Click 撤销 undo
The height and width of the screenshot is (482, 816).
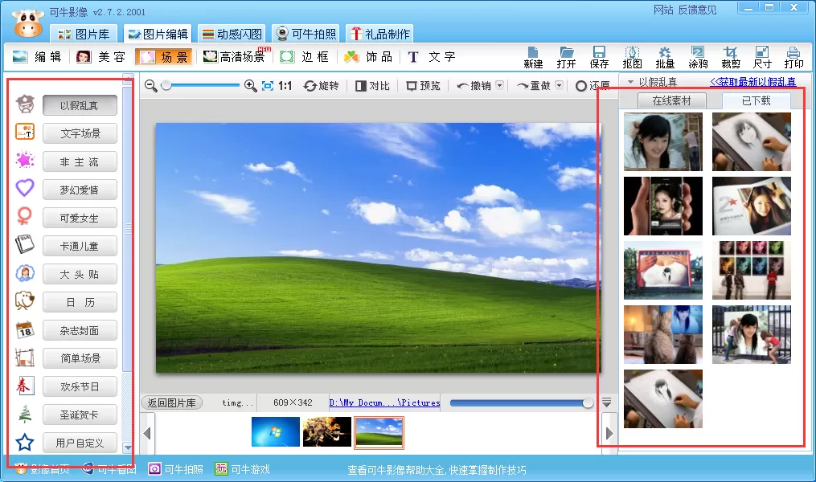(474, 86)
